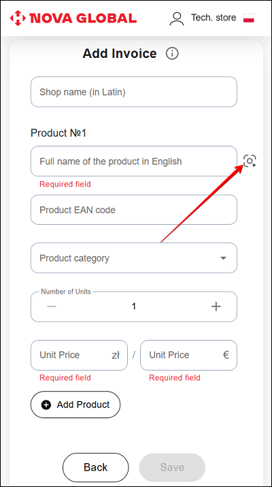Image resolution: width=272 pixels, height=487 pixels.
Task: Click the Product category caret arrow
Action: (223, 258)
